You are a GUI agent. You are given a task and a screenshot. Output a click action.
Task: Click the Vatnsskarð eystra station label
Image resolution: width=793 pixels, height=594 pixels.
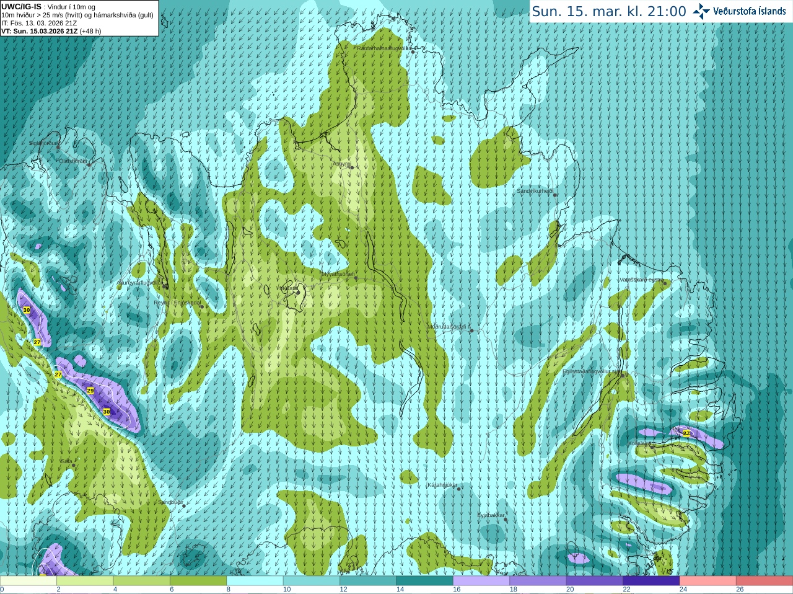pyautogui.click(x=641, y=280)
